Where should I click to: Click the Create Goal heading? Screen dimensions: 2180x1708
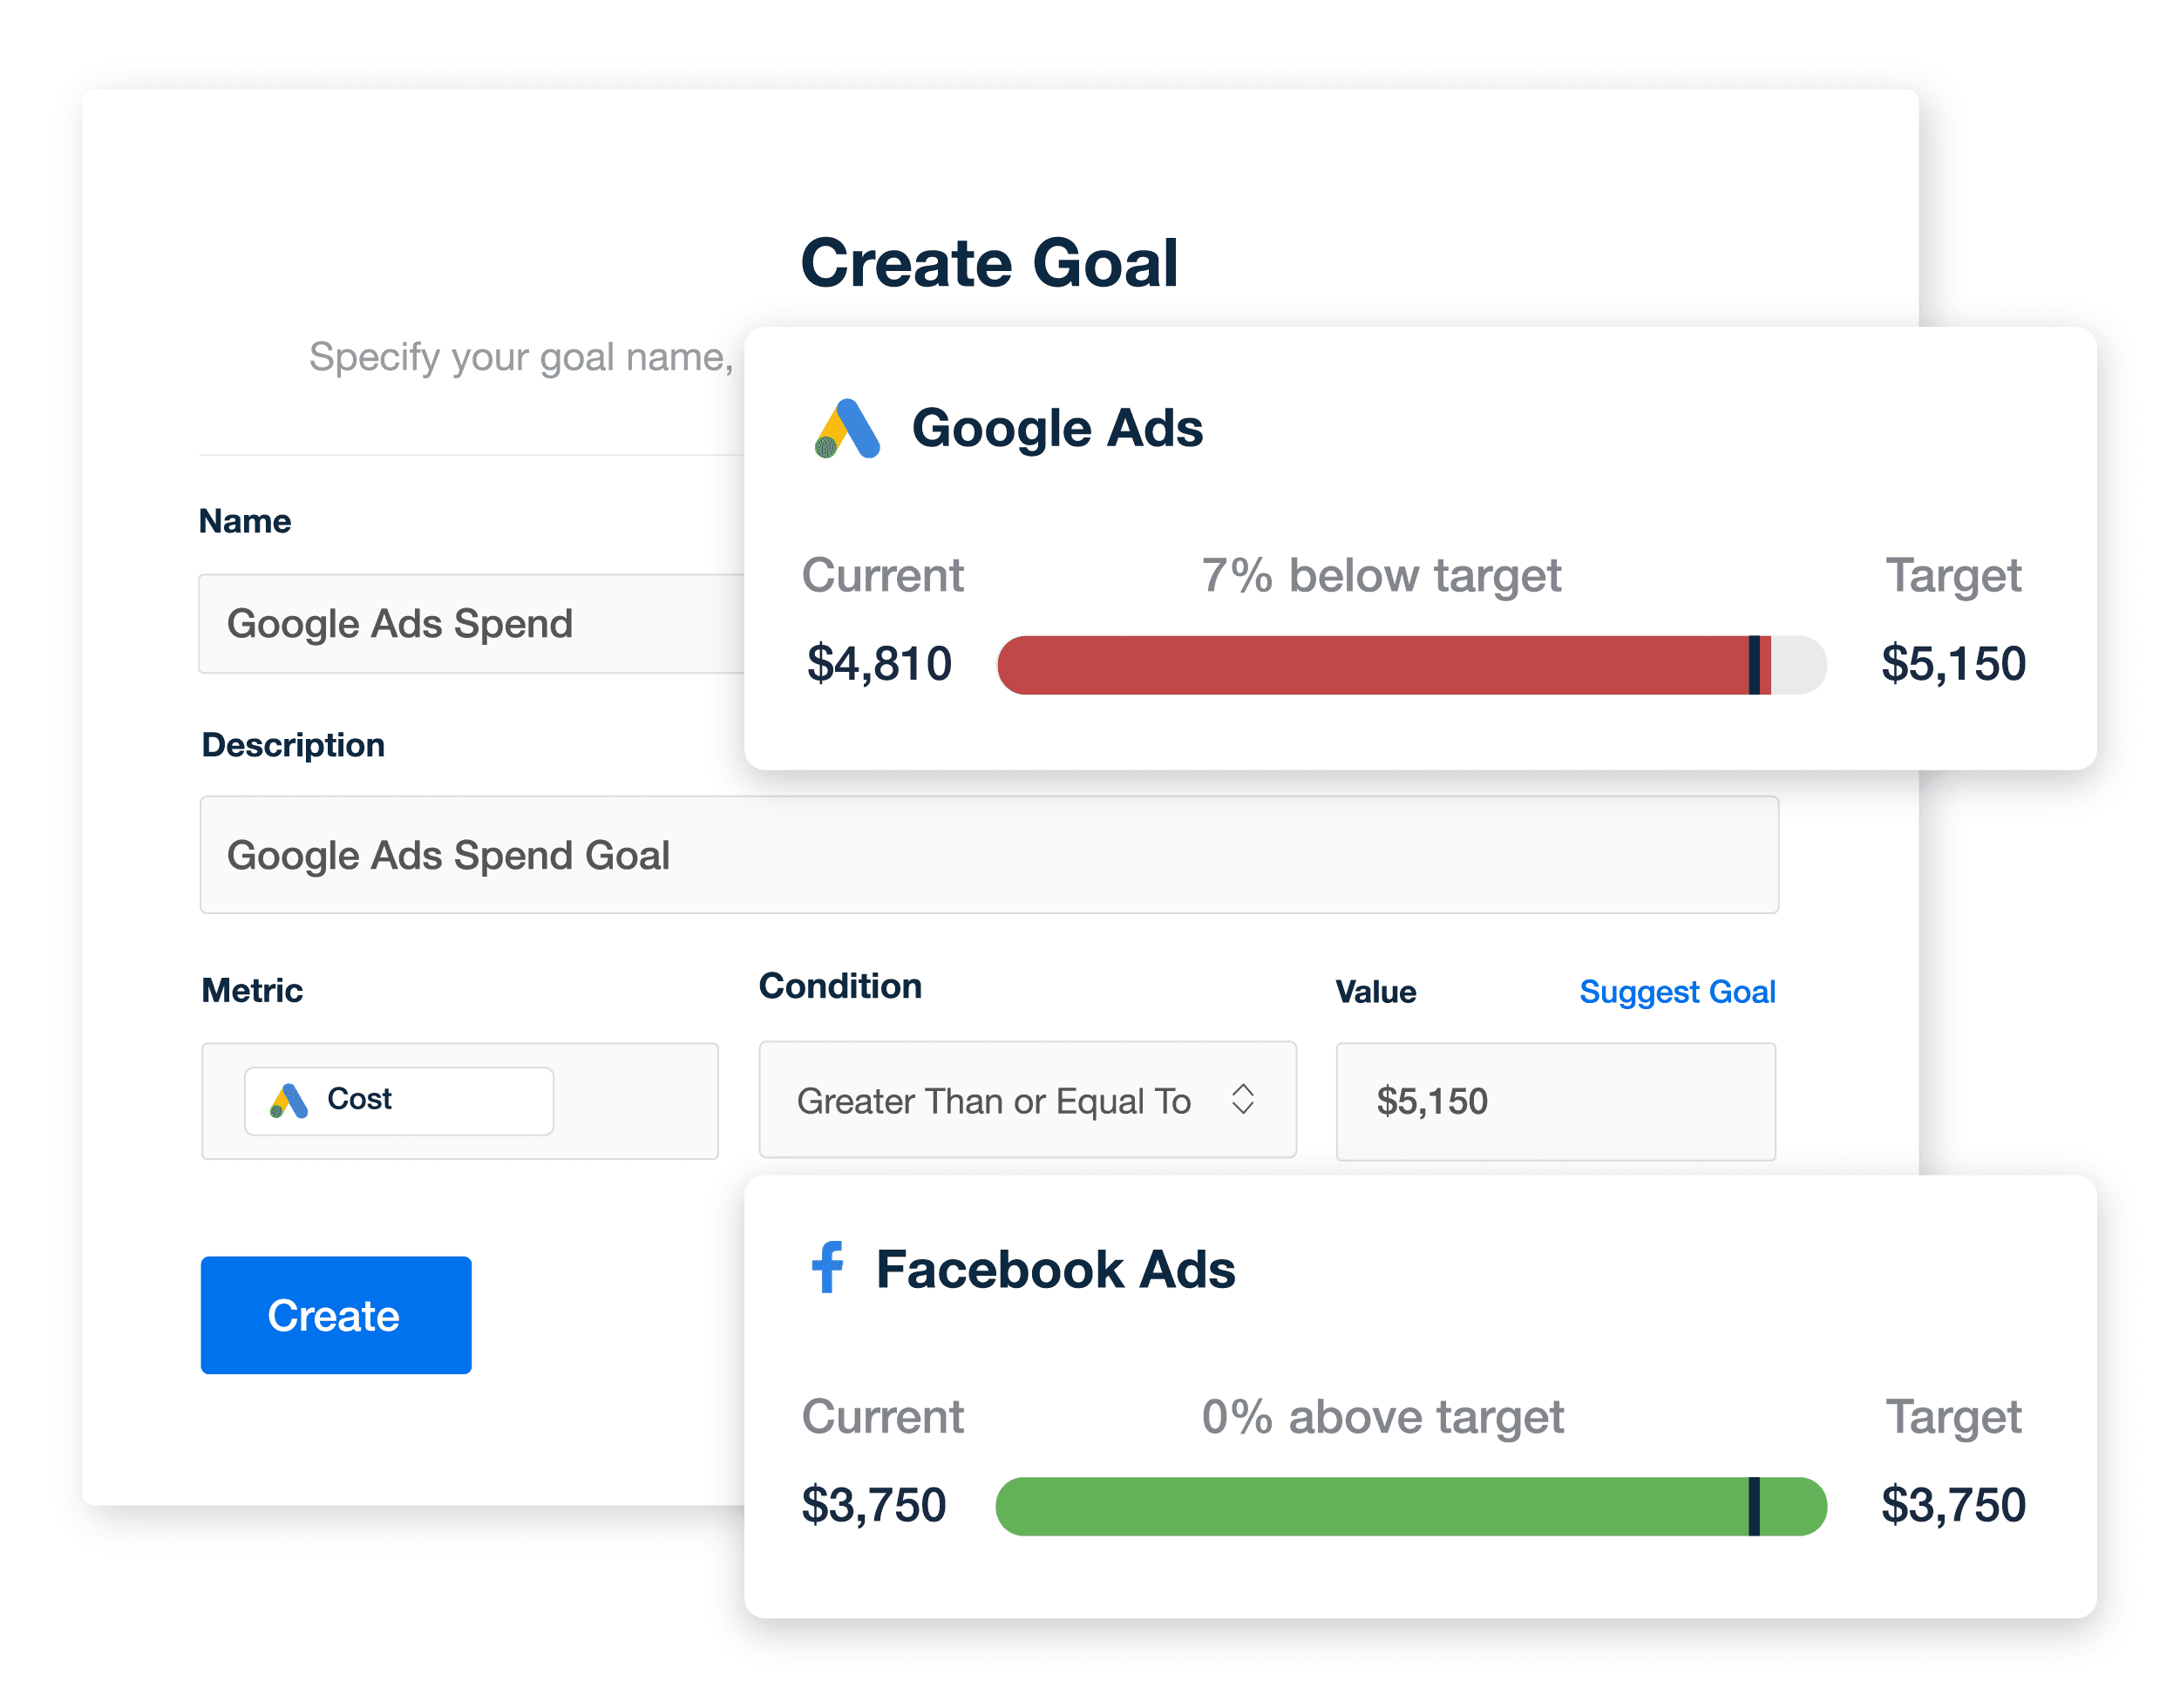point(989,263)
